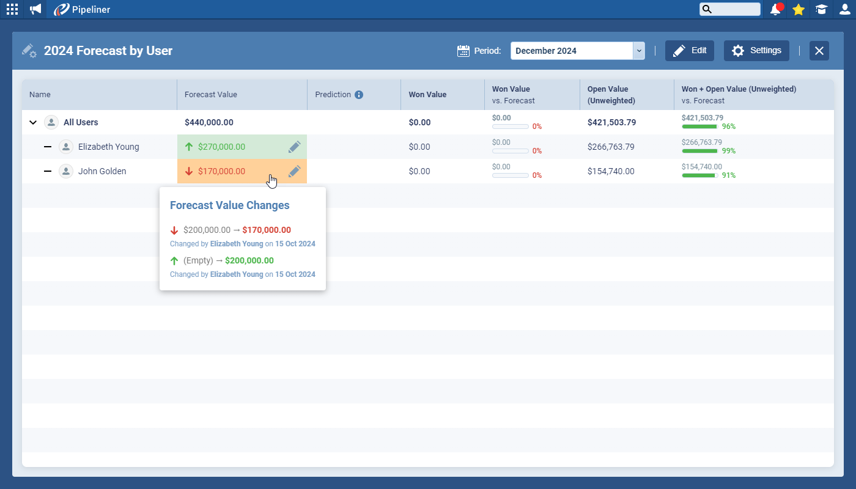Click All Users 96% progress bar
Screen dimensions: 856x489
click(699, 127)
